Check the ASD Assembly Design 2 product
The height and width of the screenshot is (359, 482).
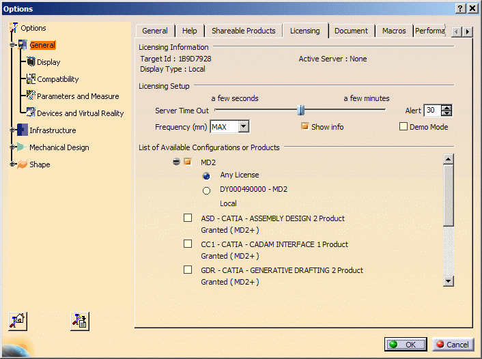point(188,218)
